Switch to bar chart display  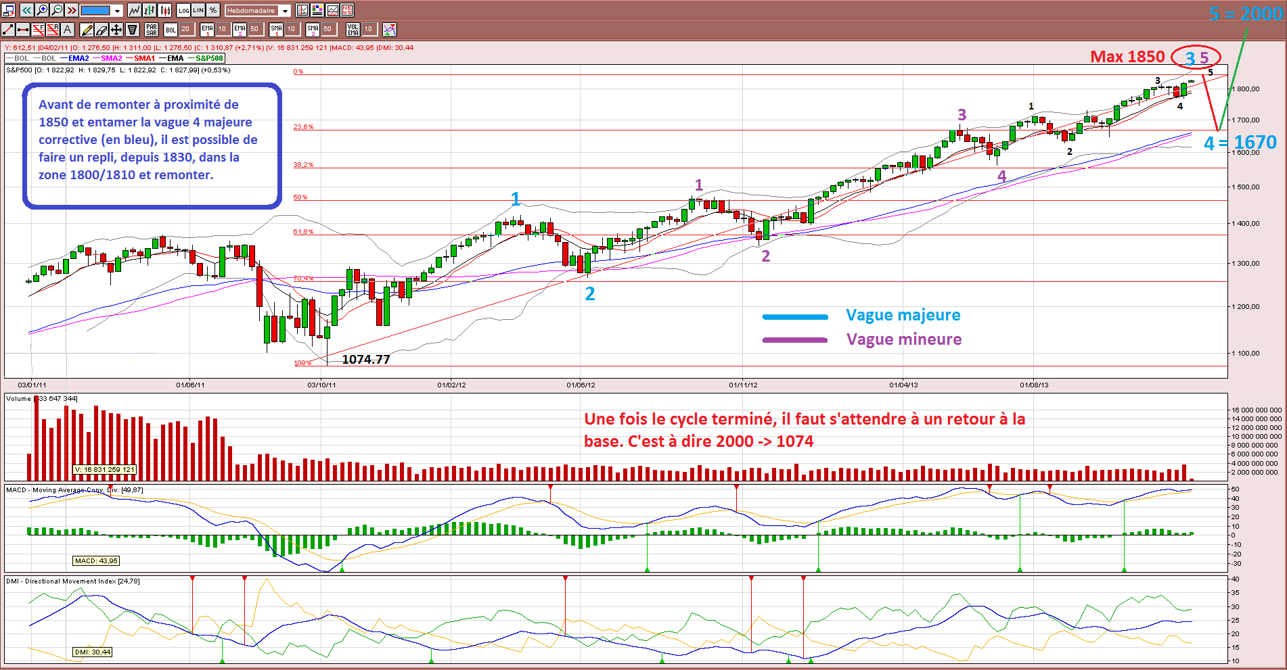pyautogui.click(x=150, y=10)
